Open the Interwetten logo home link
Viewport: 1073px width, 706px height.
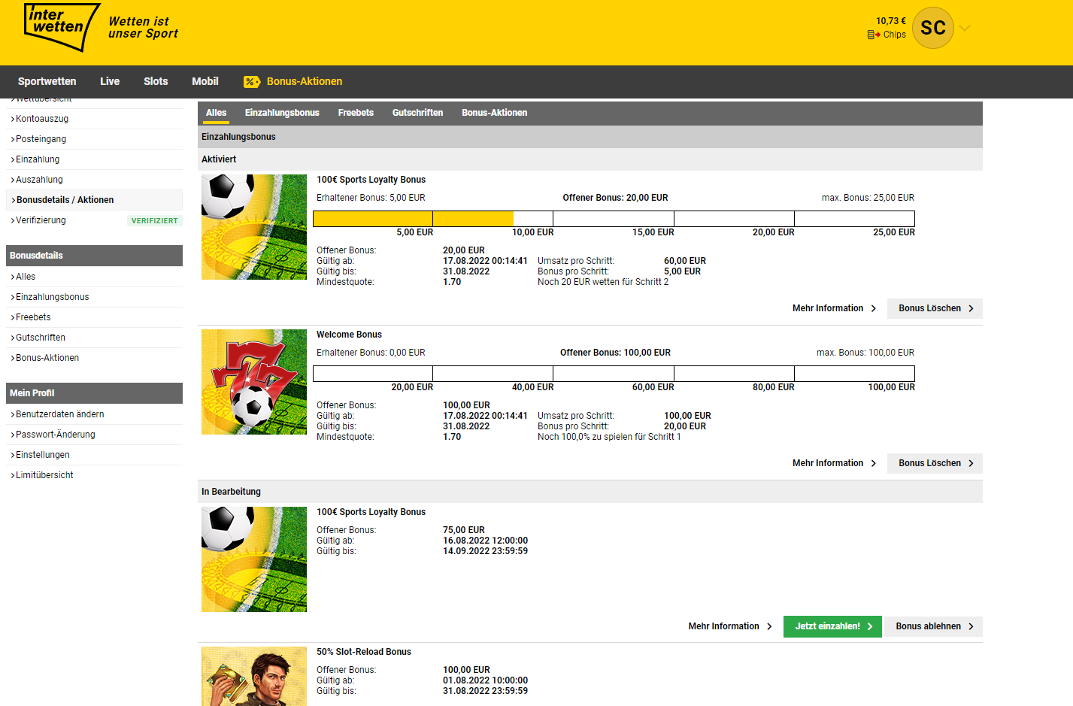coord(62,27)
